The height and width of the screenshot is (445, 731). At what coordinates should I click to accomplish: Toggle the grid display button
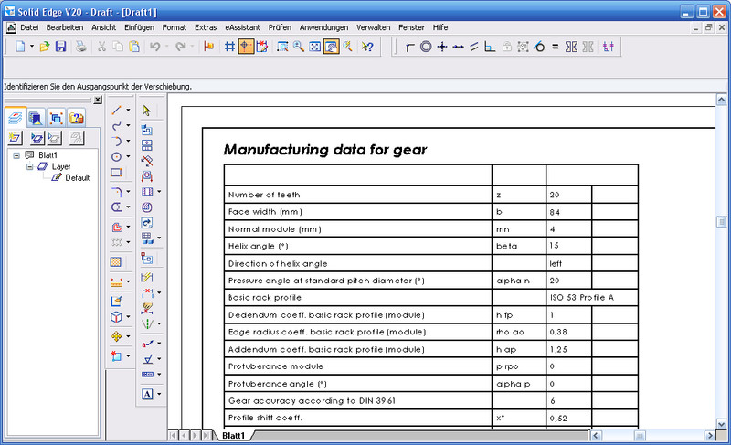pos(230,47)
